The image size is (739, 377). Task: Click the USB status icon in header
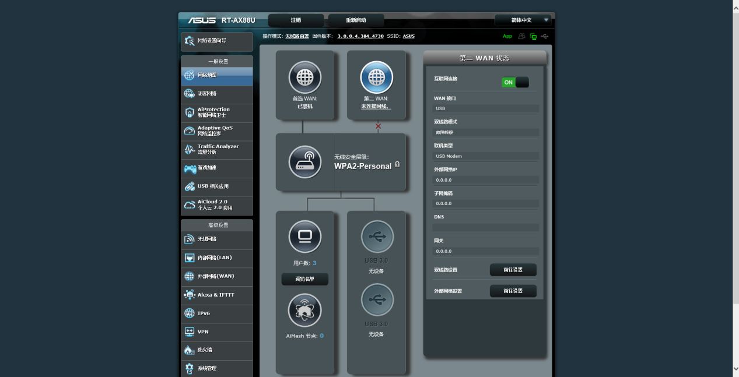545,36
